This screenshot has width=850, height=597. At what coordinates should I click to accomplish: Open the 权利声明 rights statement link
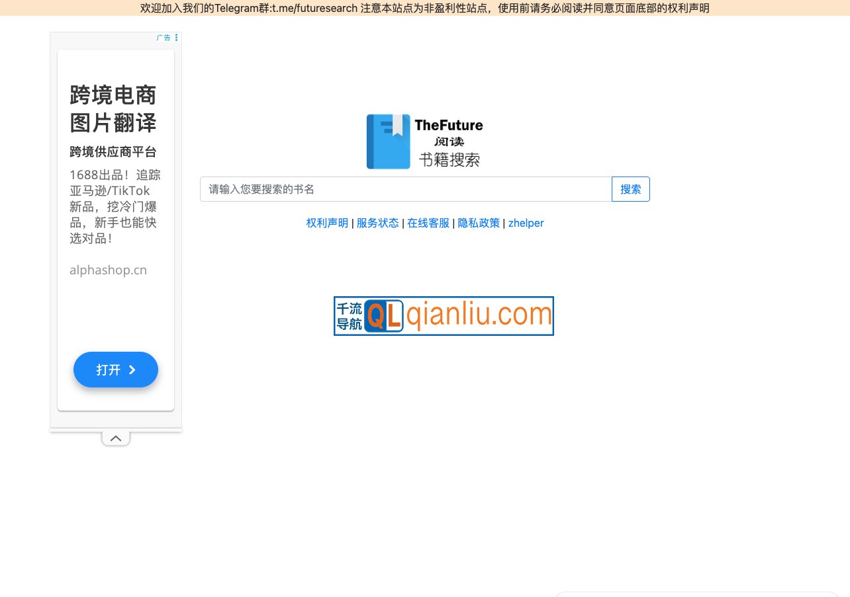327,223
